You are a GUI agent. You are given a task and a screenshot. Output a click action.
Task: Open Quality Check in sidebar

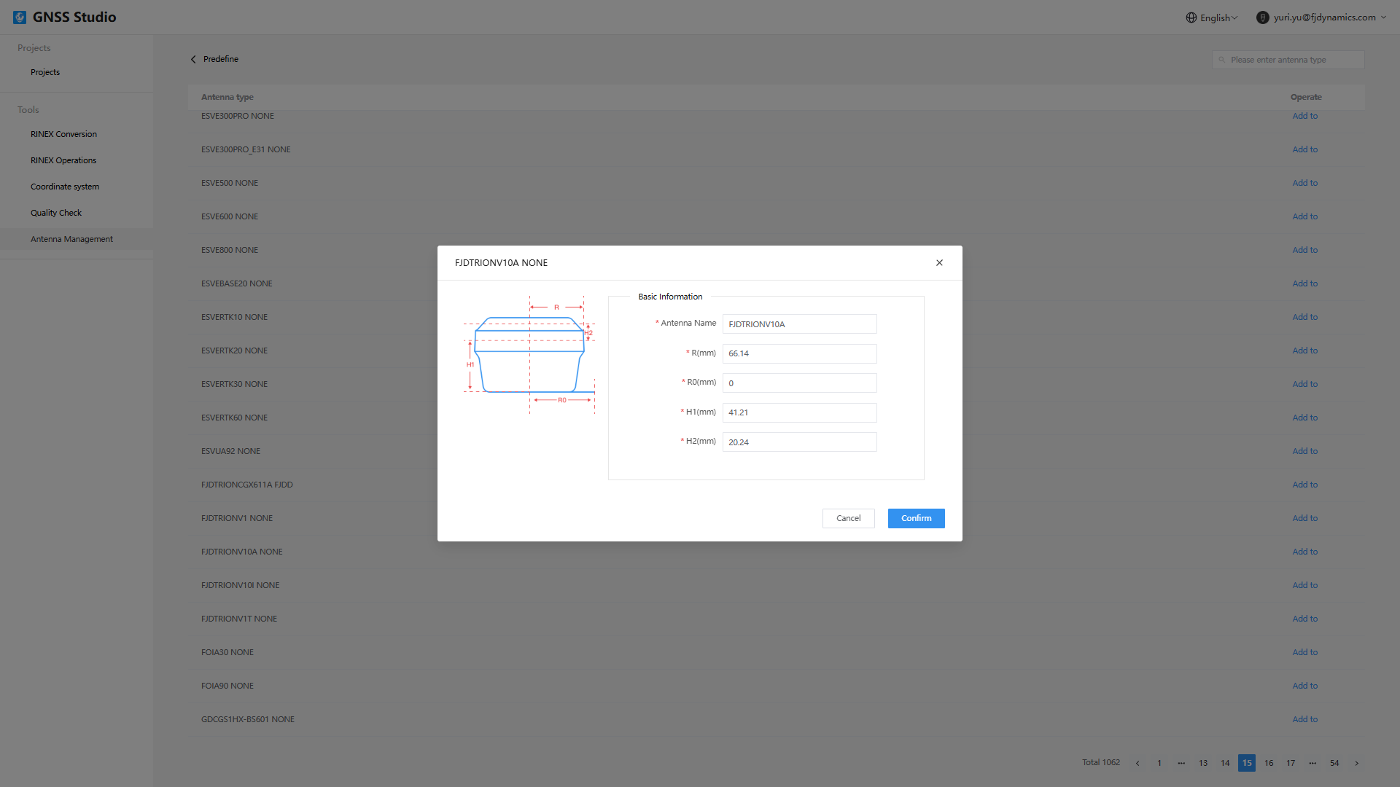[56, 213]
